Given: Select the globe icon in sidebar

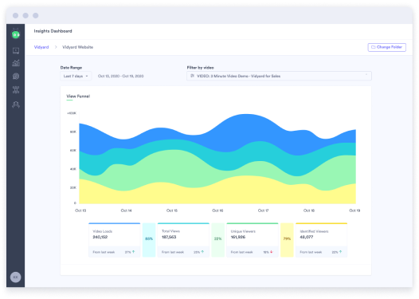Looking at the screenshot, I should (x=16, y=77).
